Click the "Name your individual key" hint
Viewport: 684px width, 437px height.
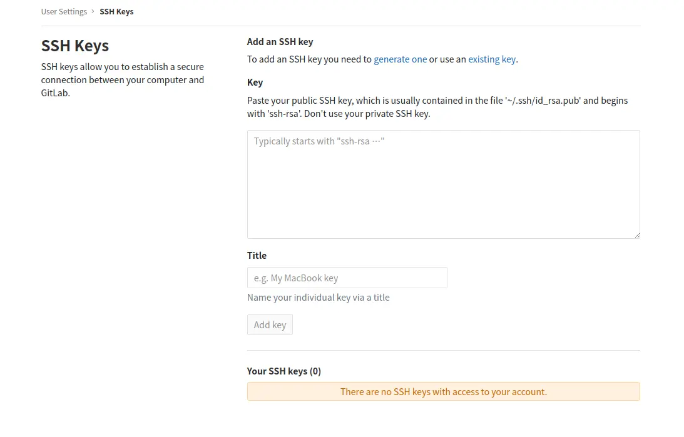318,298
